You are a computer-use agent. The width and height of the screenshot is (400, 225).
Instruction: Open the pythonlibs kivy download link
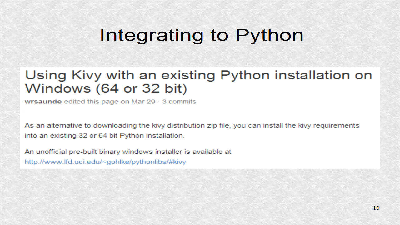(x=105, y=162)
